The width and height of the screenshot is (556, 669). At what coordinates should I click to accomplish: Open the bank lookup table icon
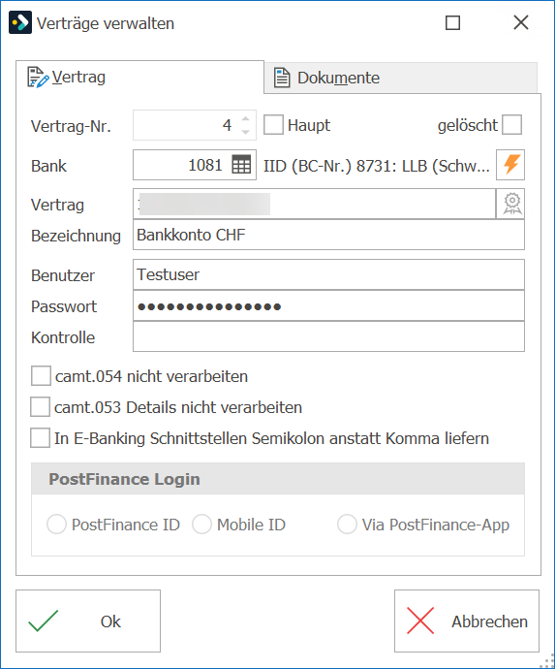coord(241,165)
